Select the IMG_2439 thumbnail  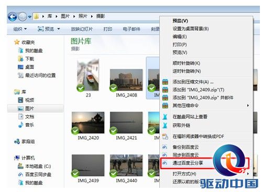pos(88,165)
